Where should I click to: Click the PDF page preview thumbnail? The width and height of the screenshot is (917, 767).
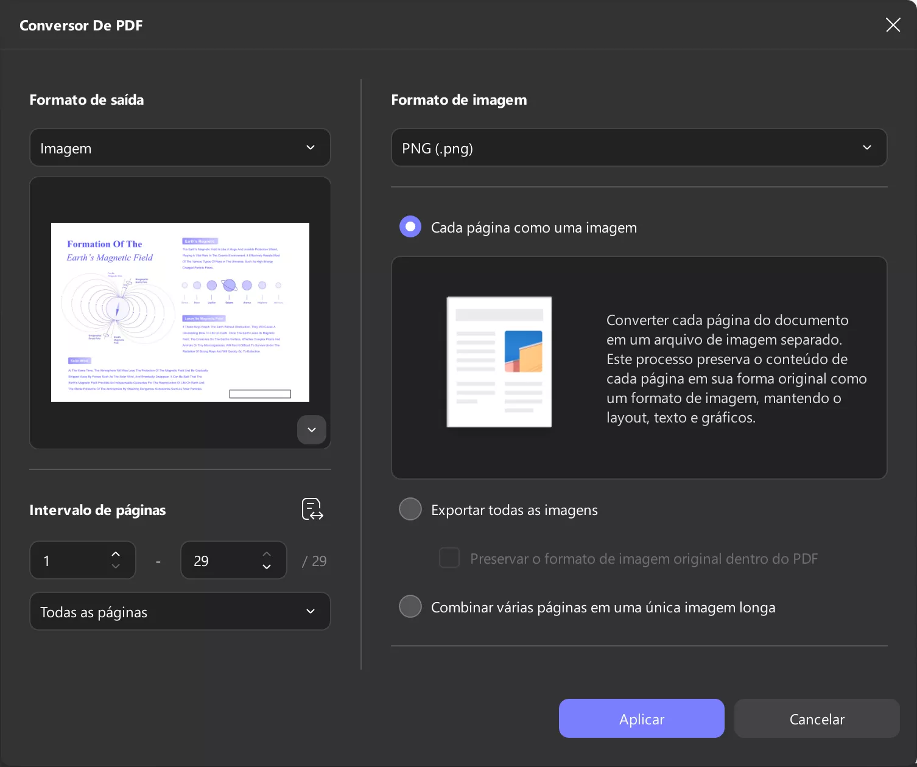(180, 312)
